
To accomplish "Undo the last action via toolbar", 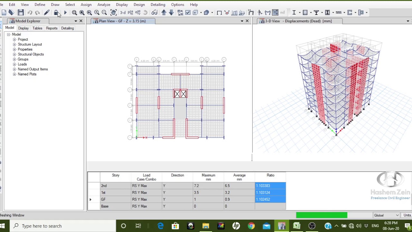I will pyautogui.click(x=30, y=13).
